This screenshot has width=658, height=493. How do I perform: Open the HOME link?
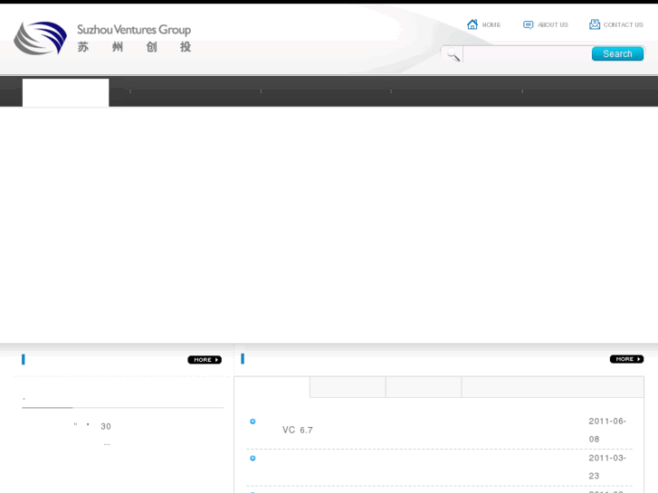click(x=491, y=24)
